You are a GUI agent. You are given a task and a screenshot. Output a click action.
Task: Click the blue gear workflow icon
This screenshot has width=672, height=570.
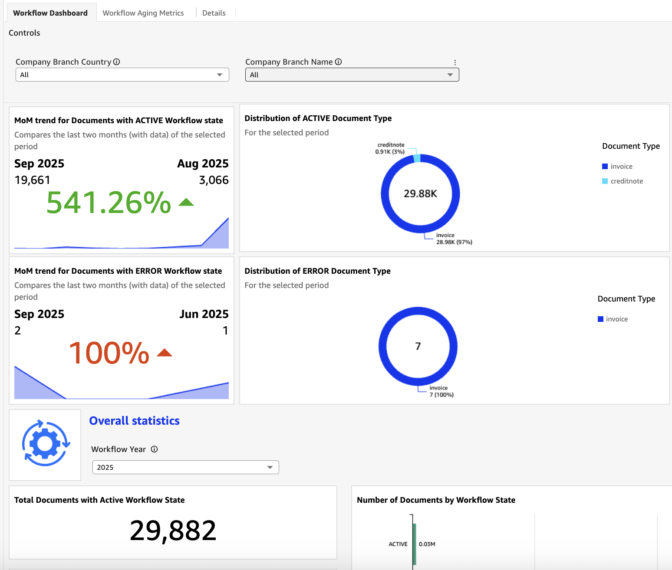coord(45,444)
